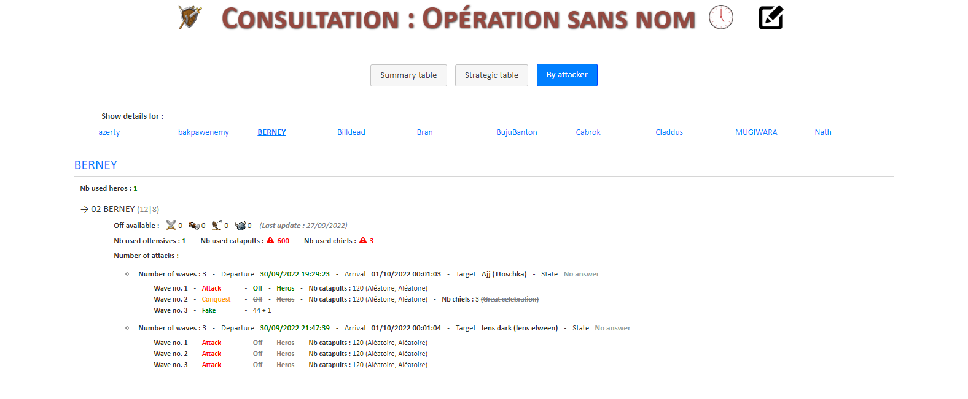Show details for Claddus

coord(669,132)
